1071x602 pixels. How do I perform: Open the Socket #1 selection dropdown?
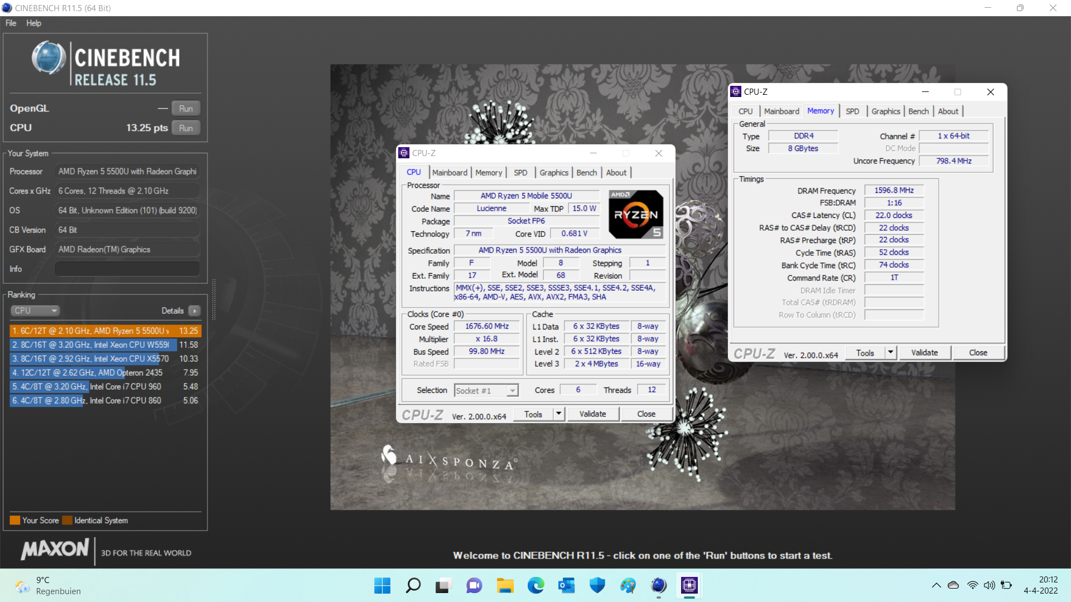pyautogui.click(x=486, y=390)
